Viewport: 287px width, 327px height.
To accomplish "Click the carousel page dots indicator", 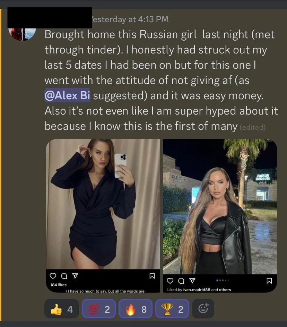I will click(223, 280).
